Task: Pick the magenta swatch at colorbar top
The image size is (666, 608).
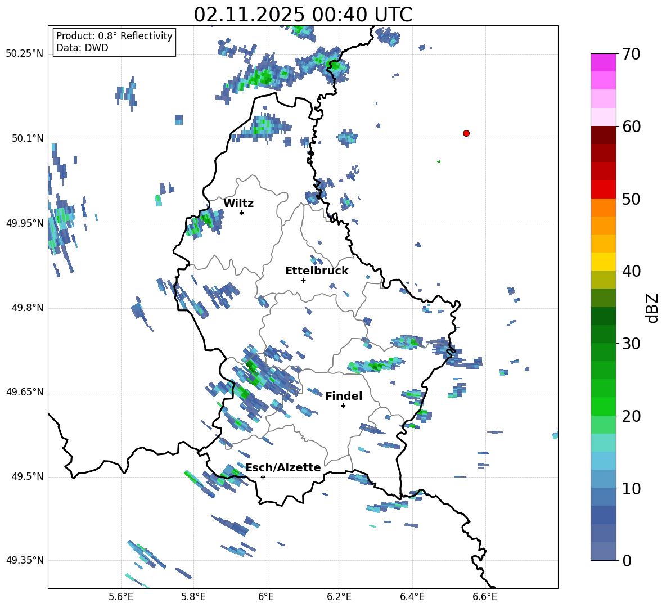Action: coord(604,62)
